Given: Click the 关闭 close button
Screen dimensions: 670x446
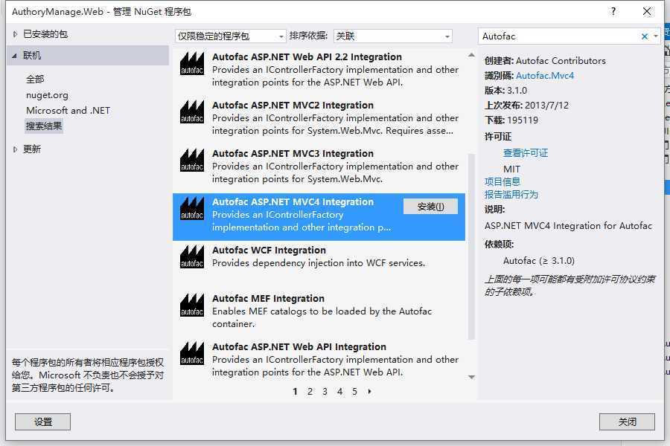Looking at the screenshot, I should (x=627, y=421).
